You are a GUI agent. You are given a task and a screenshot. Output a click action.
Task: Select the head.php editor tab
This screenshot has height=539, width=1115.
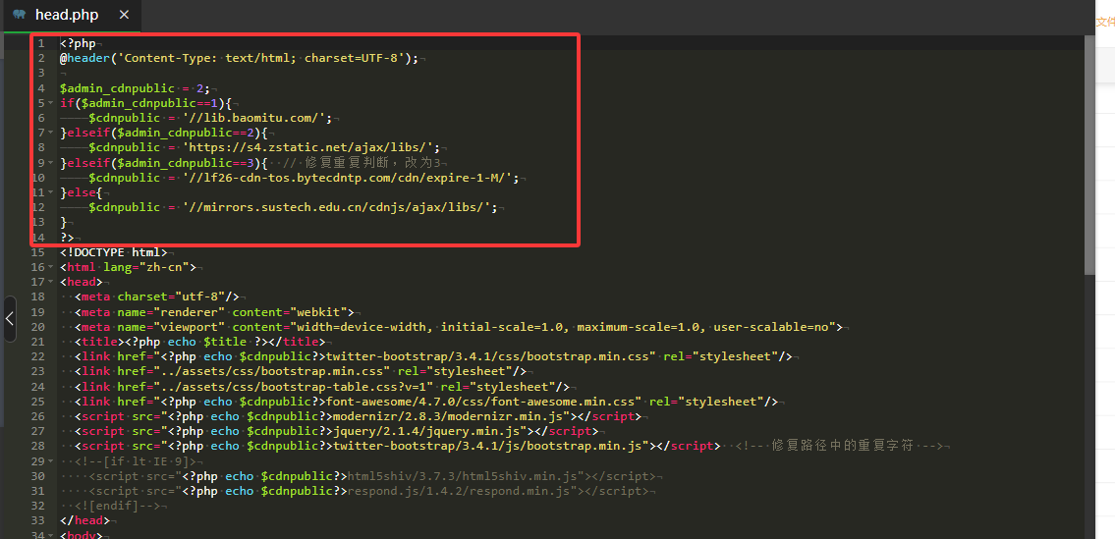tap(73, 15)
